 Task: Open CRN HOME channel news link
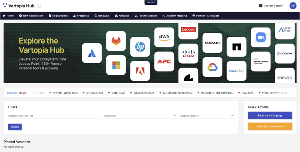click(118, 93)
